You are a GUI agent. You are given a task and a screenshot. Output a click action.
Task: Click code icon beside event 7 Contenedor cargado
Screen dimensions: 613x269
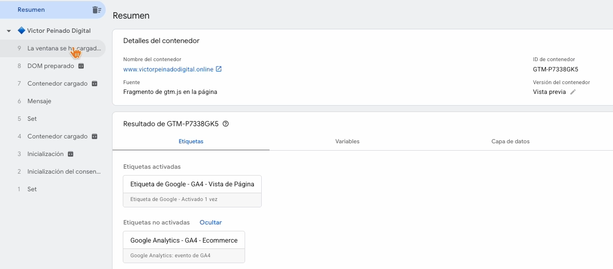95,84
